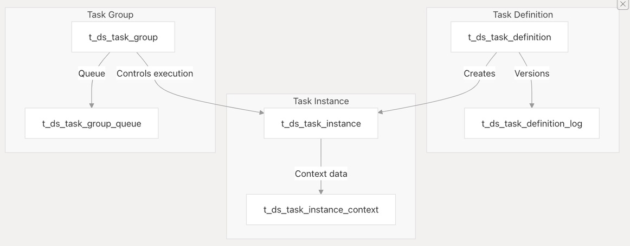Click the arrowhead entering t_ds_task_definition_log
This screenshot has width=630, height=246.
click(x=531, y=105)
